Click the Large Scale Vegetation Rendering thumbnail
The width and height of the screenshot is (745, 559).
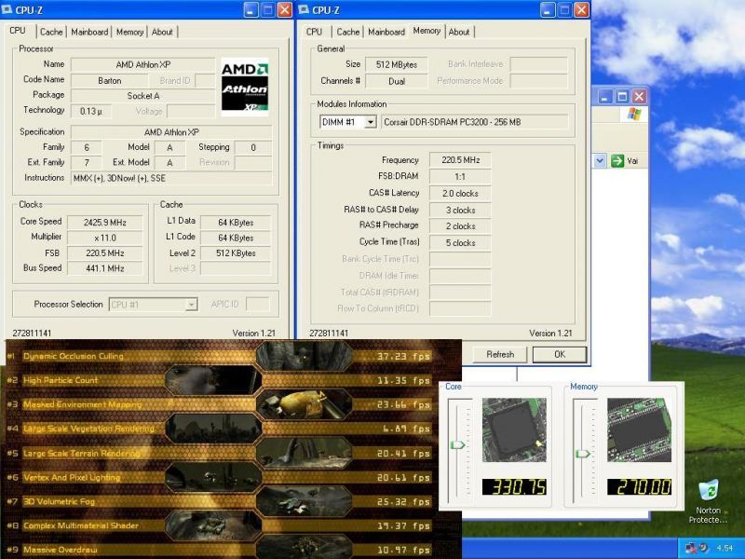click(x=213, y=429)
